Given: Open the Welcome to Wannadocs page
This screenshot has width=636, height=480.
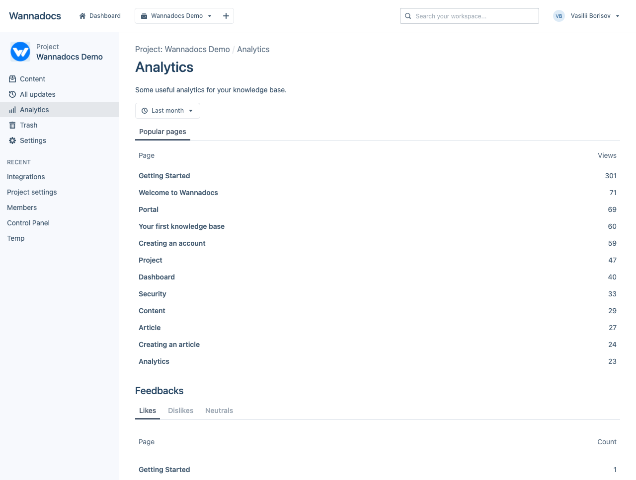Looking at the screenshot, I should click(178, 193).
